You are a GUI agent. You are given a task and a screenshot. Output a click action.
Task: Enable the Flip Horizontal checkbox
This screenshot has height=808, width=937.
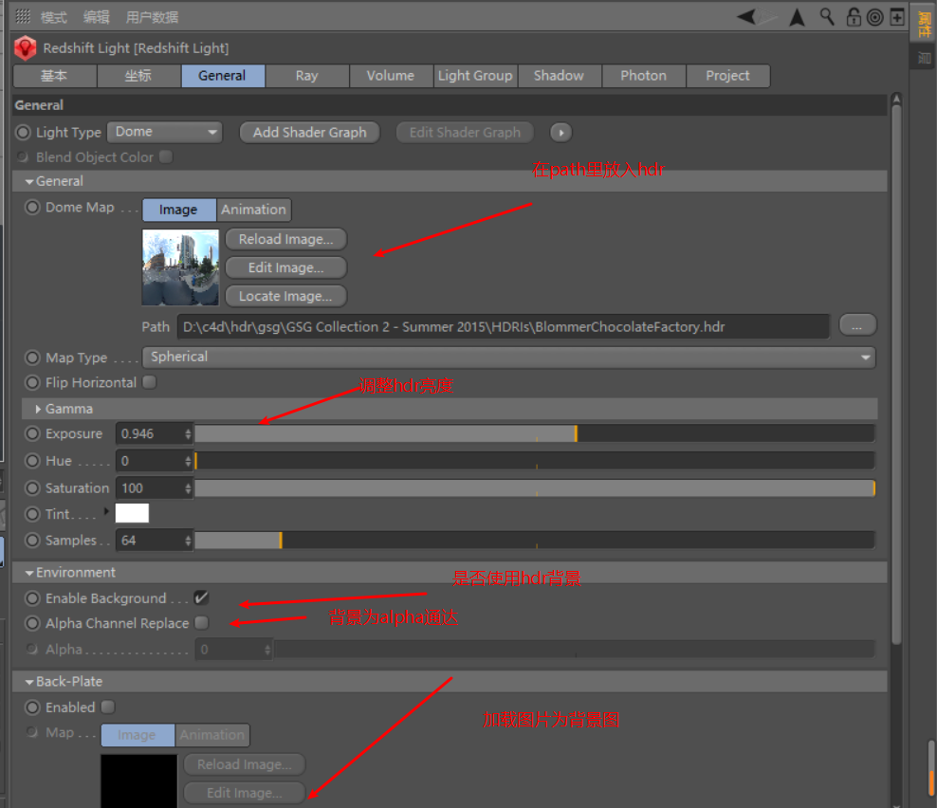pyautogui.click(x=150, y=382)
